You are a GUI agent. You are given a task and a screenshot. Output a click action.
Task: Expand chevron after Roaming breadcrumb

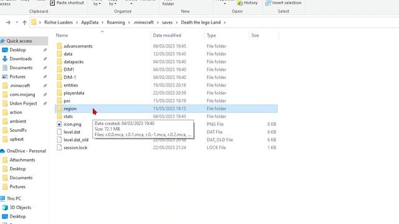coord(129,22)
